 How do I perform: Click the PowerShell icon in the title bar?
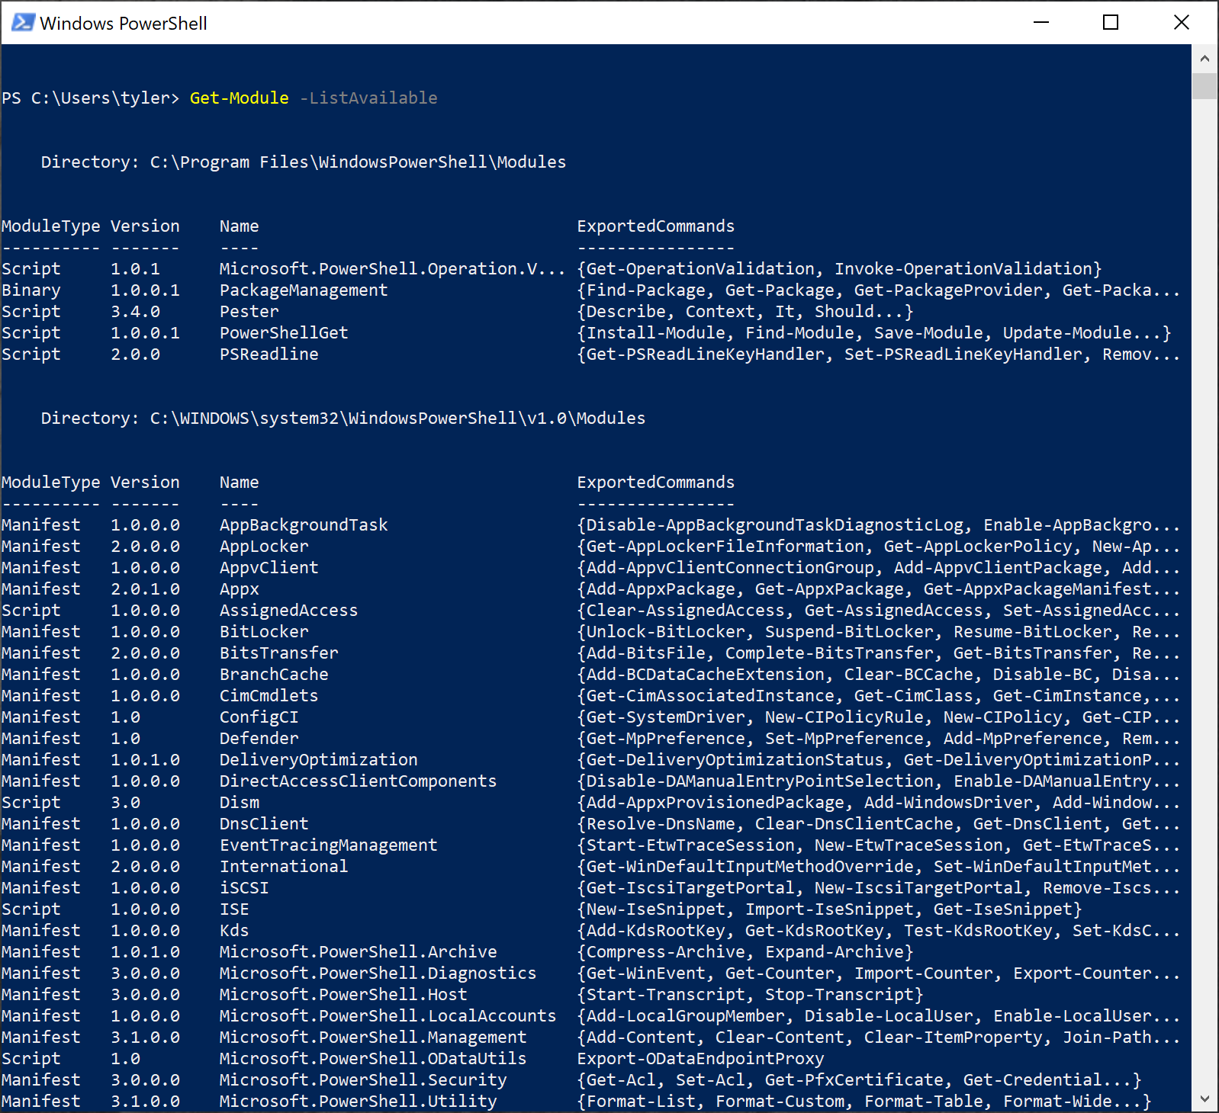(x=23, y=22)
